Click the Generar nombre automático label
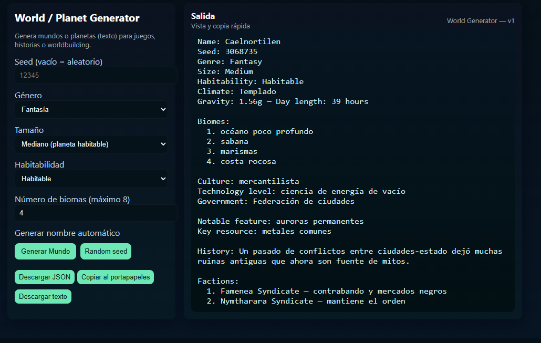This screenshot has height=343, width=541. coord(67,233)
